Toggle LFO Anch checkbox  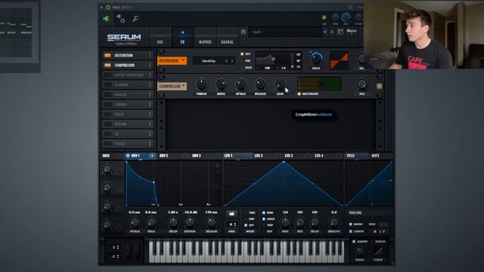click(x=264, y=219)
